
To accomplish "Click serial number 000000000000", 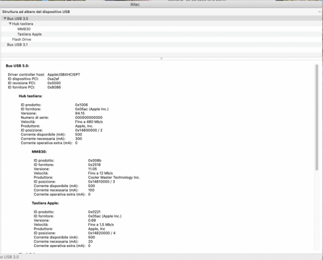I will click(89, 118).
